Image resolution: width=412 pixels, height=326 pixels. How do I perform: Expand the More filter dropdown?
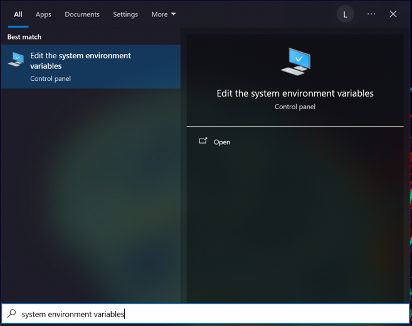tap(164, 14)
